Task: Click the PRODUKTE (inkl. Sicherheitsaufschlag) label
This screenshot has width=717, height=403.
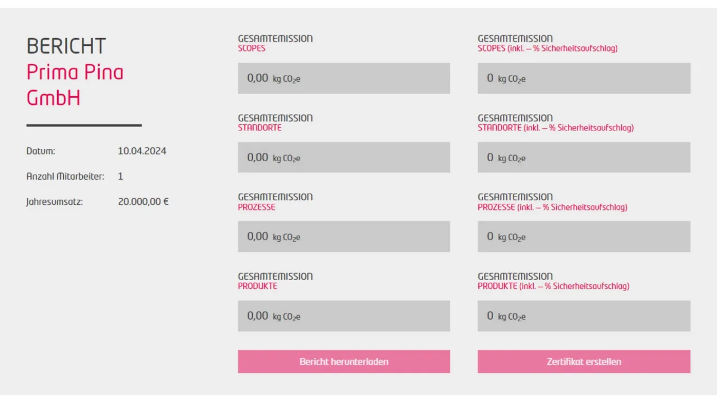Action: click(553, 286)
